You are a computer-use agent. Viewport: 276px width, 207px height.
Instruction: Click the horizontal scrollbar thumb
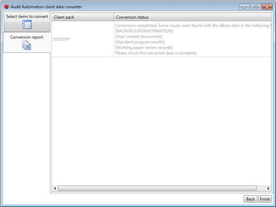157,188
